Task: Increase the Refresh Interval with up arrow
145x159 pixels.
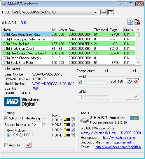Action: 44,123
